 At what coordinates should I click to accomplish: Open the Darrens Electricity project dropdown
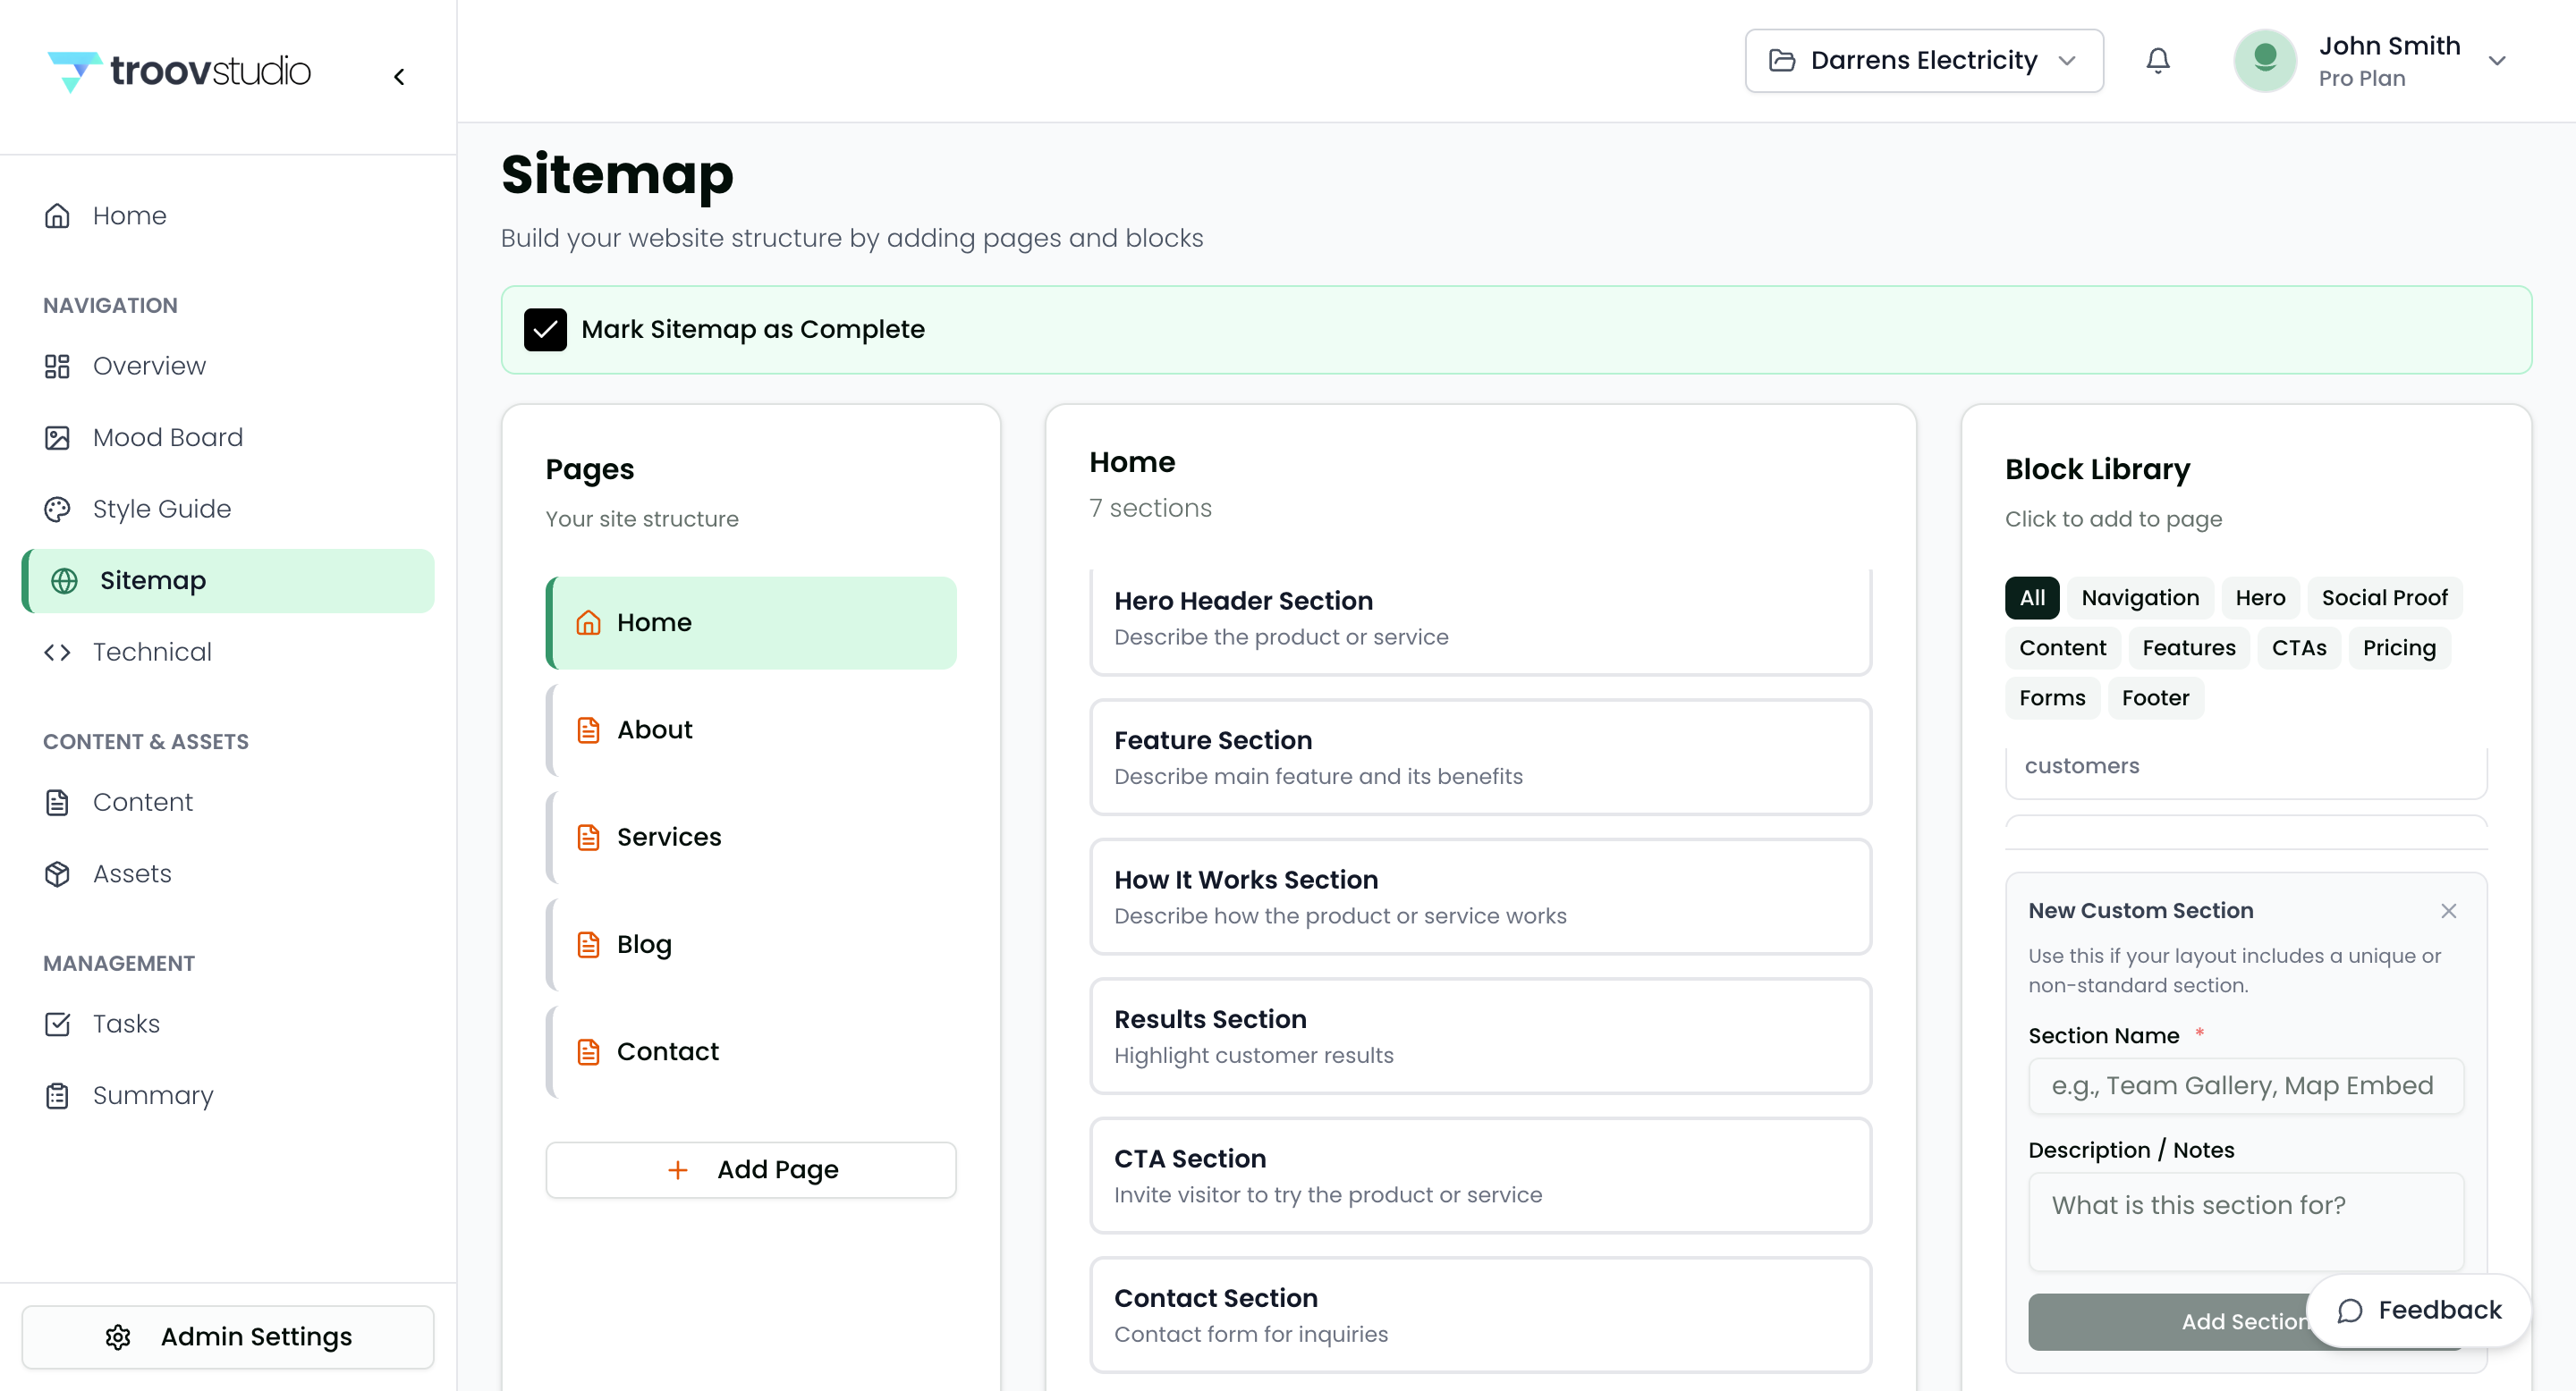pyautogui.click(x=1923, y=61)
